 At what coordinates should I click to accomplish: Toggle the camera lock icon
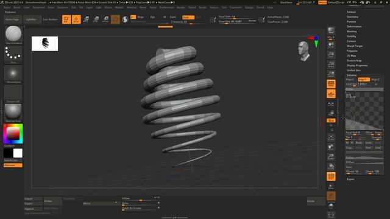331,113
